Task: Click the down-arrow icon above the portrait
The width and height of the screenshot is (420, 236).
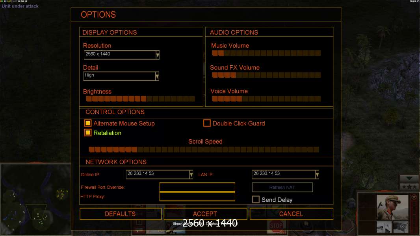Action: coord(409,178)
